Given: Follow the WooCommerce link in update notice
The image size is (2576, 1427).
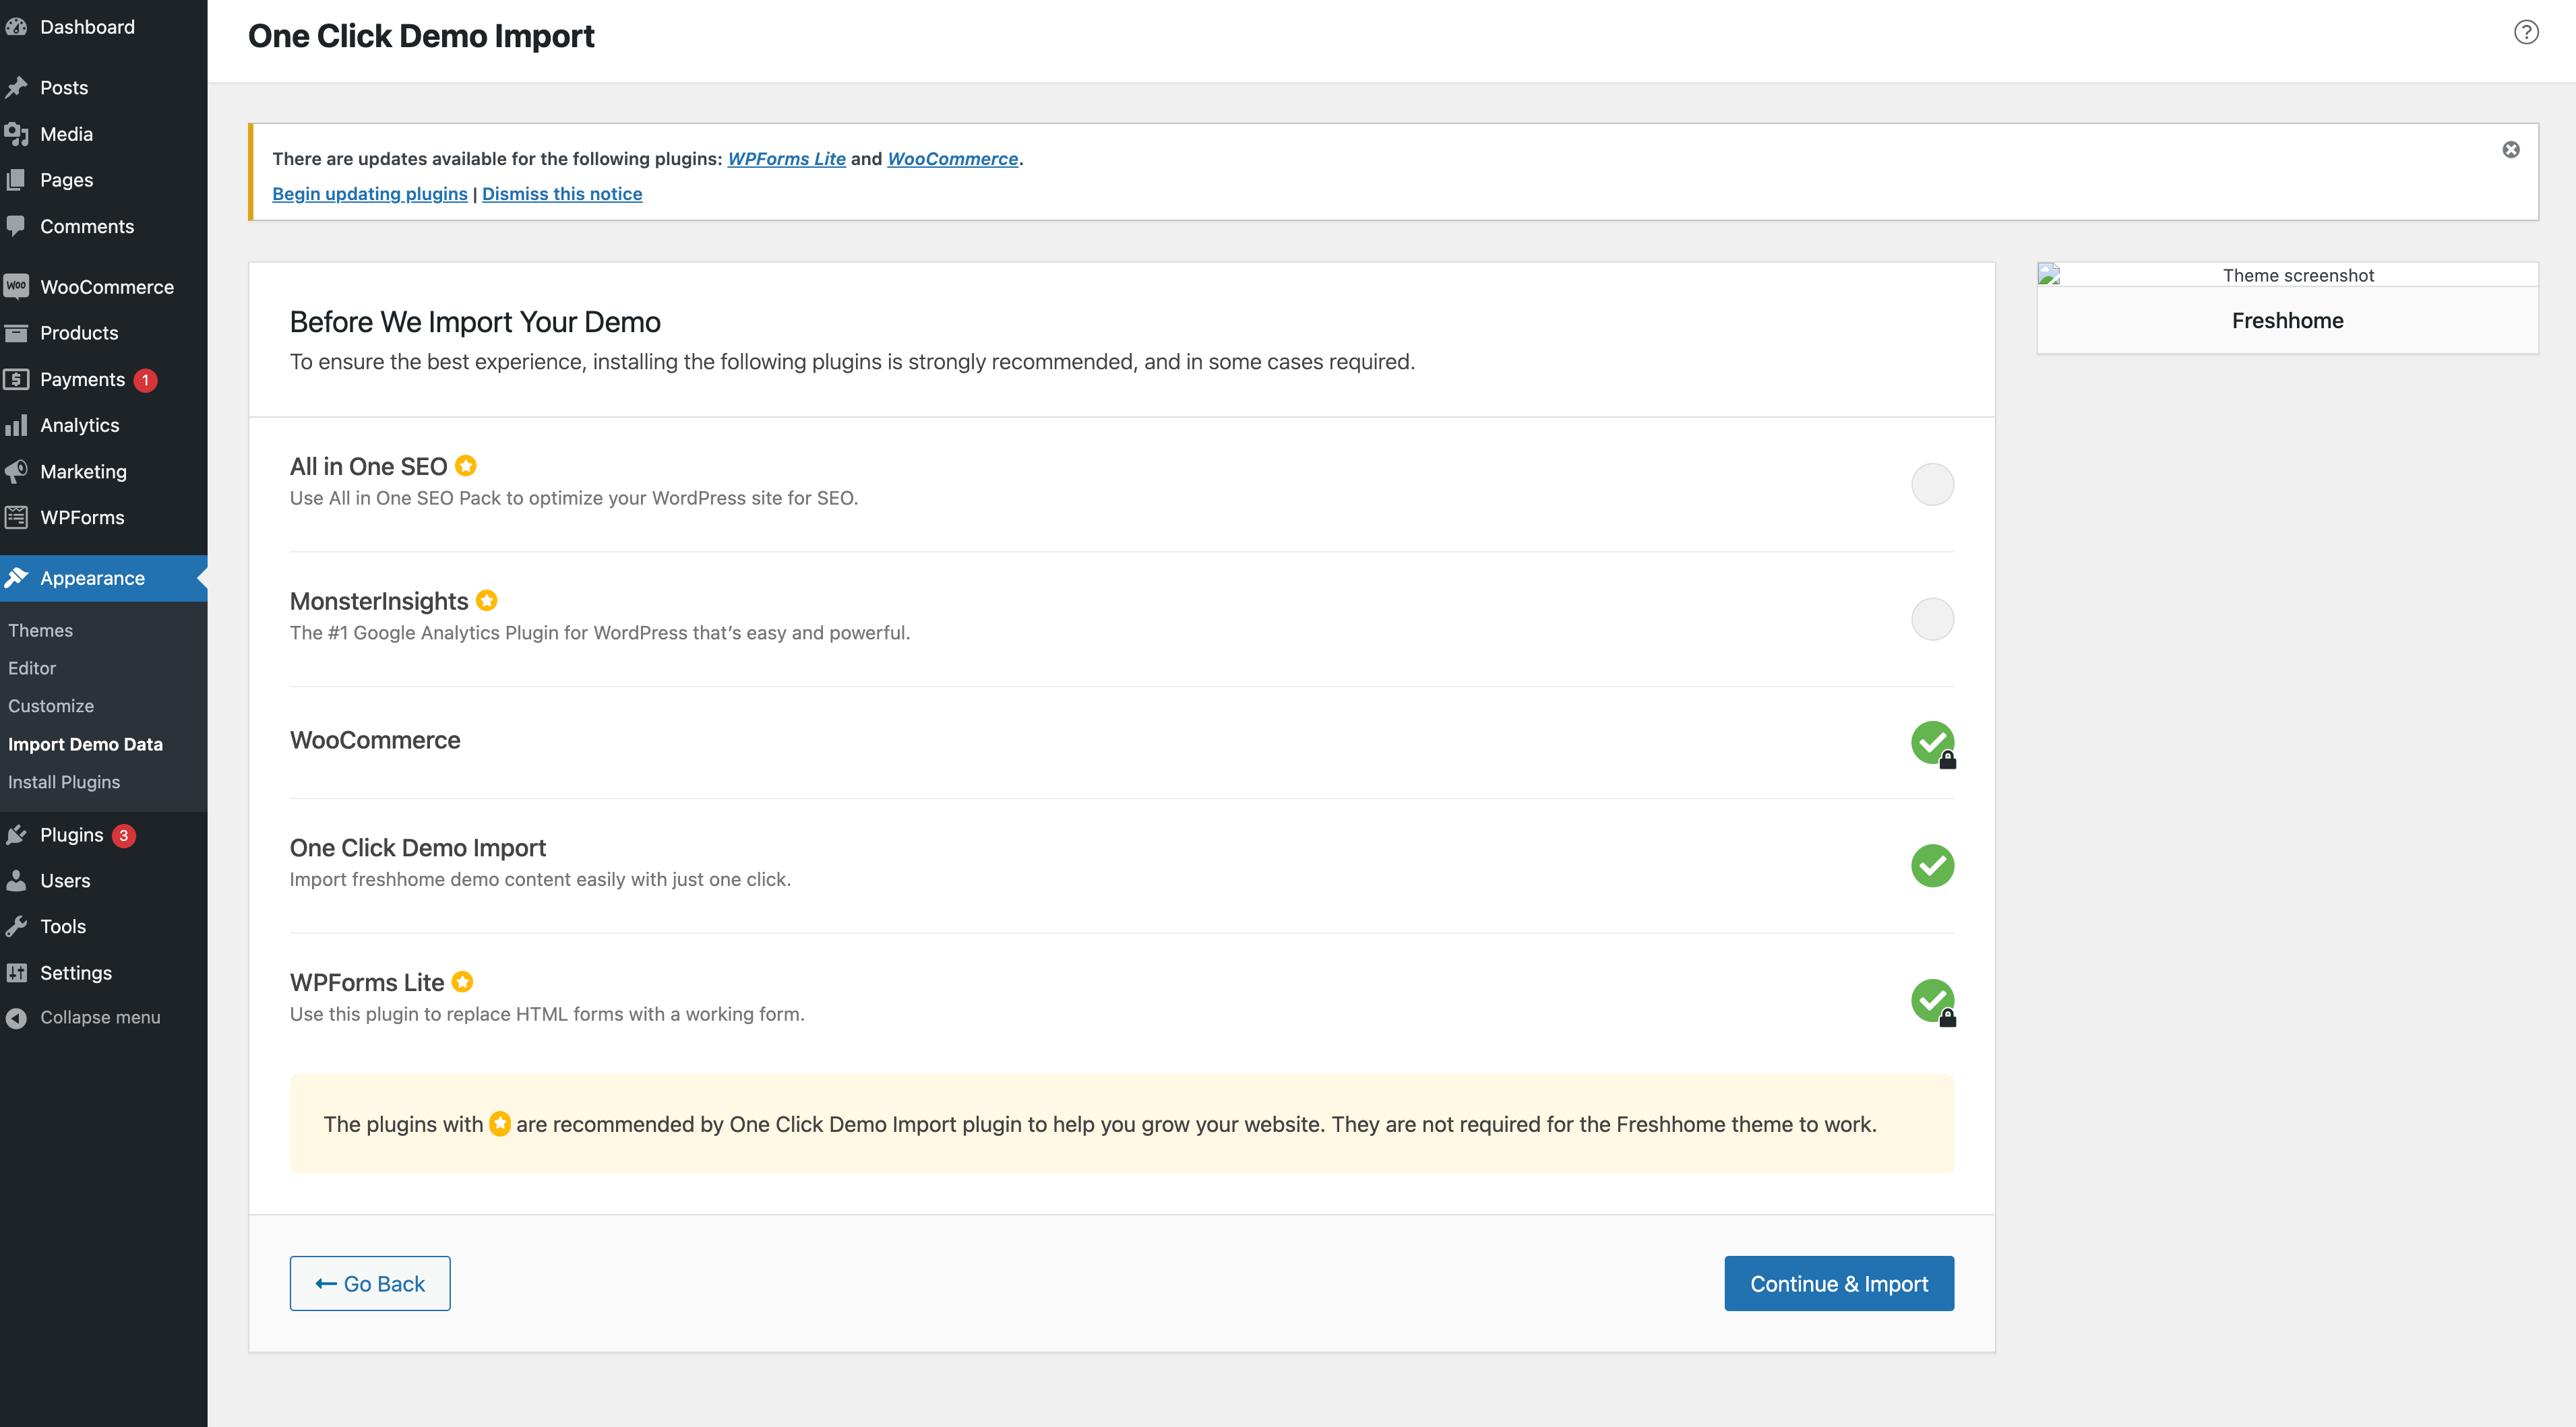Looking at the screenshot, I should [953, 159].
